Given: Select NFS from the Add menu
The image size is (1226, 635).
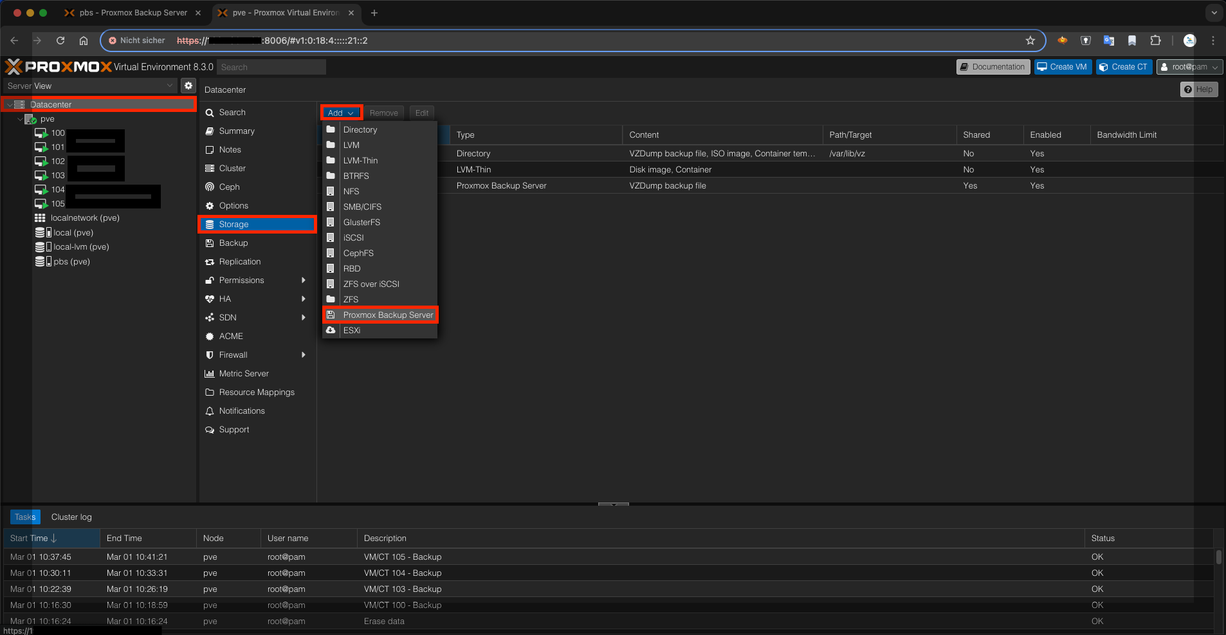Looking at the screenshot, I should point(351,191).
